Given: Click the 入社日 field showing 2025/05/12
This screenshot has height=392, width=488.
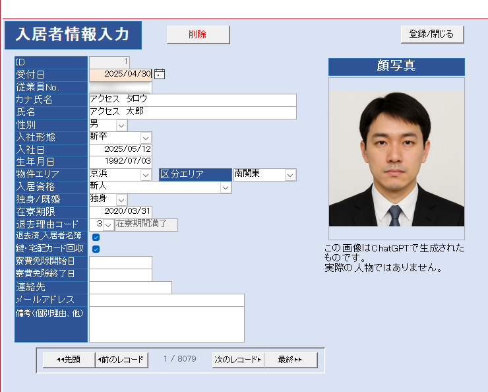Looking at the screenshot, I should point(121,149).
